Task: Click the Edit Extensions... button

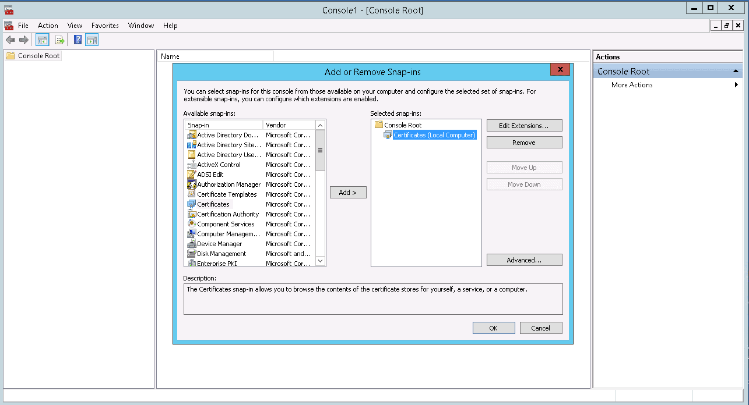Action: click(x=525, y=126)
